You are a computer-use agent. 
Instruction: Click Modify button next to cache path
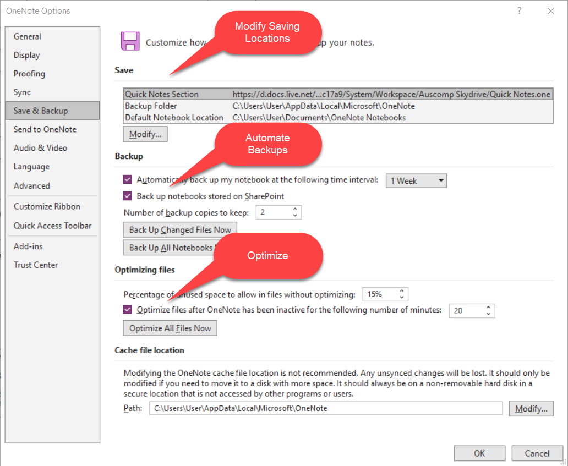pyautogui.click(x=531, y=408)
